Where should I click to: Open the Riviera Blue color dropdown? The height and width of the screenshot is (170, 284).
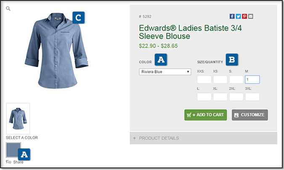[x=165, y=72]
